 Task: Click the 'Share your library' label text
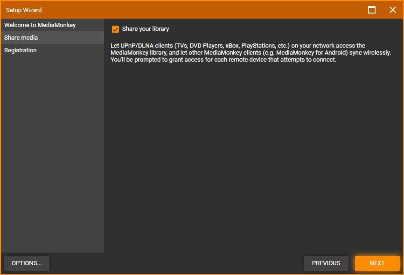click(x=145, y=29)
